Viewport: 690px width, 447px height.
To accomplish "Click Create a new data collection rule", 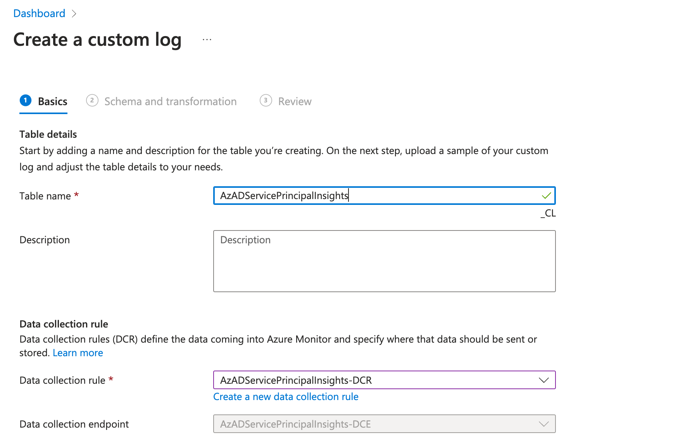I will [286, 397].
